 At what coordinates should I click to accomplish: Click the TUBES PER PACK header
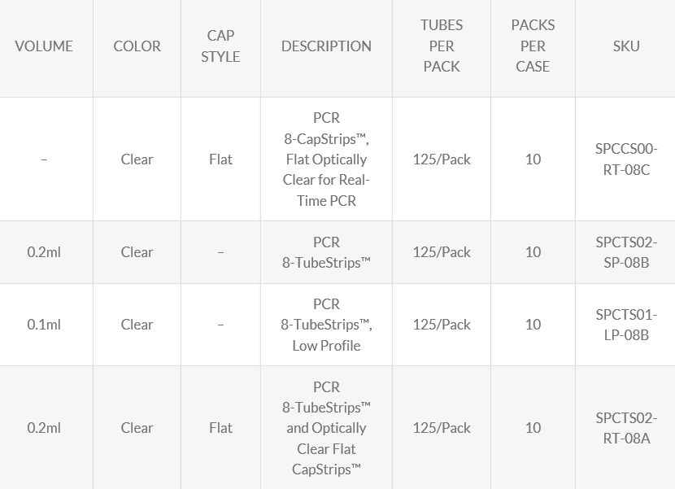click(x=442, y=46)
